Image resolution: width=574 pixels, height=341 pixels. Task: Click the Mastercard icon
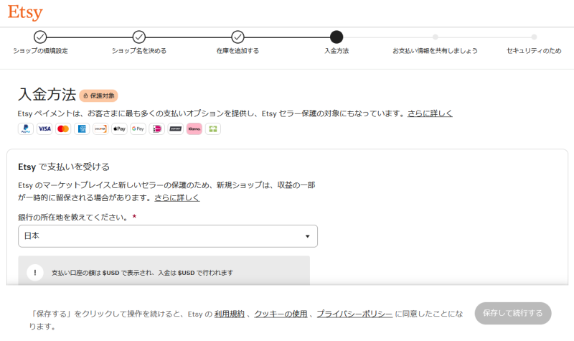63,129
